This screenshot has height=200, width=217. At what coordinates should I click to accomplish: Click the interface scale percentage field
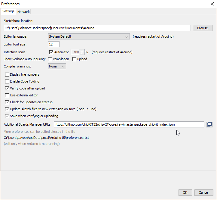click(x=75, y=52)
